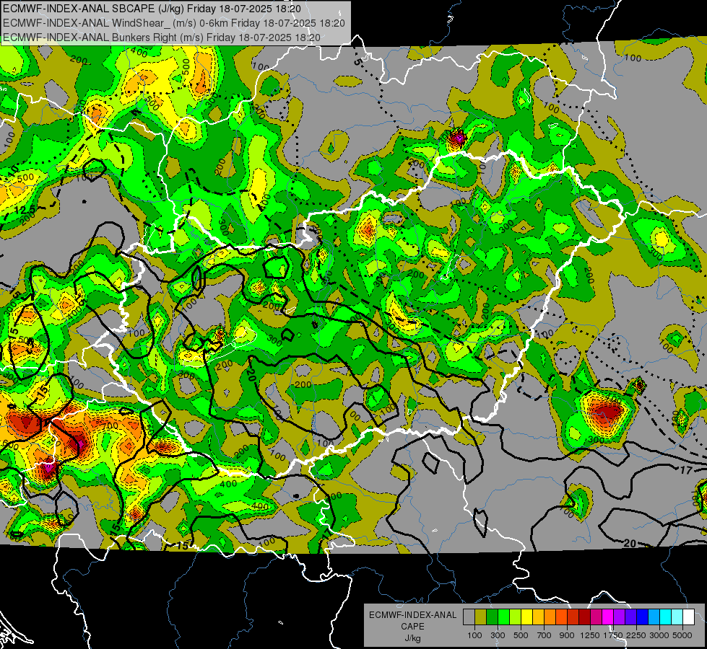The height and width of the screenshot is (649, 707).
Task: Click the 700 tick label in the legend
Action: [545, 635]
